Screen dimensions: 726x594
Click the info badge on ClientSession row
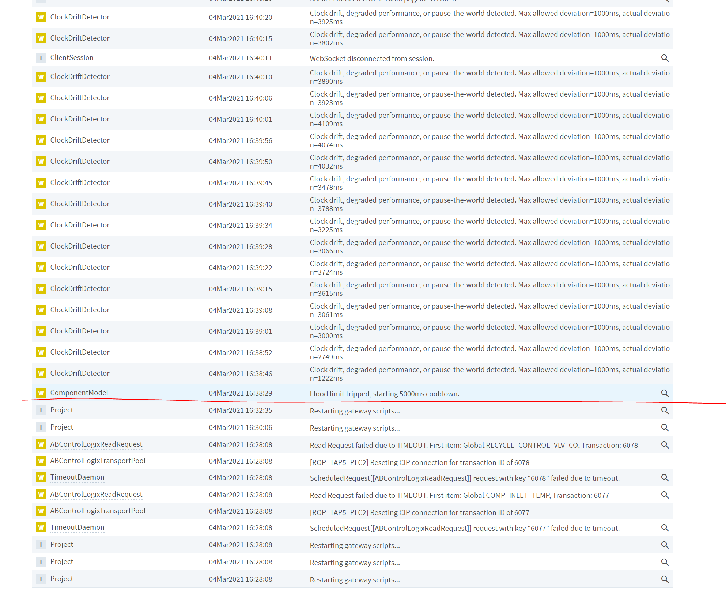click(41, 58)
